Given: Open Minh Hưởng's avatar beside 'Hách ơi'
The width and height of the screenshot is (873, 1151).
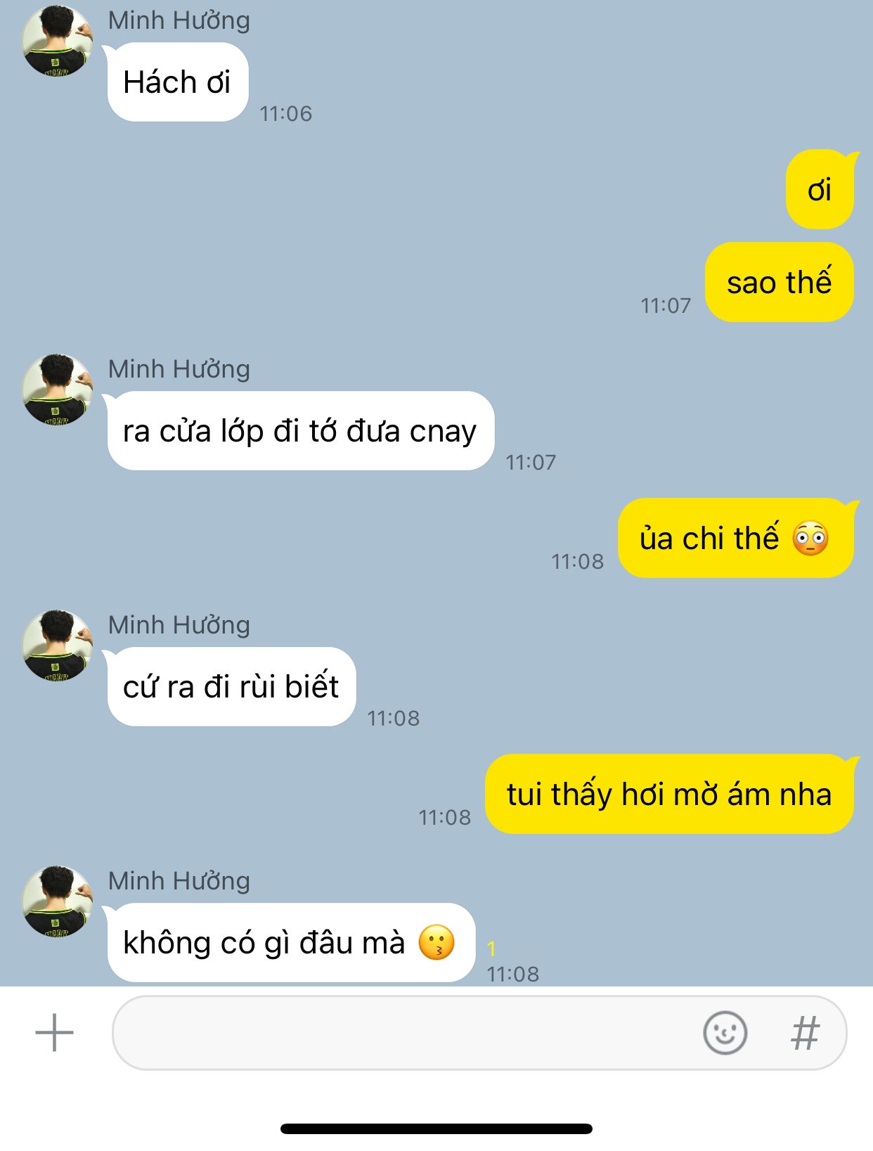Looking at the screenshot, I should [57, 41].
